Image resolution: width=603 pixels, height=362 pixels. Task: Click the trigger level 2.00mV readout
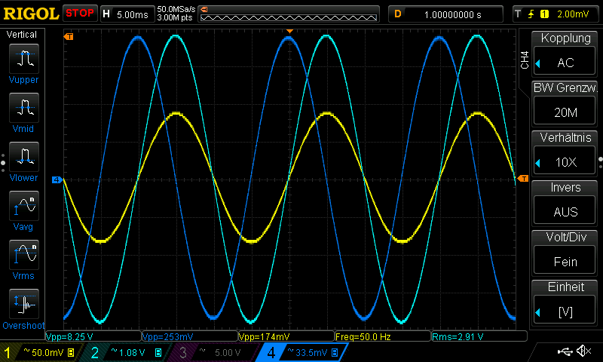click(x=573, y=14)
